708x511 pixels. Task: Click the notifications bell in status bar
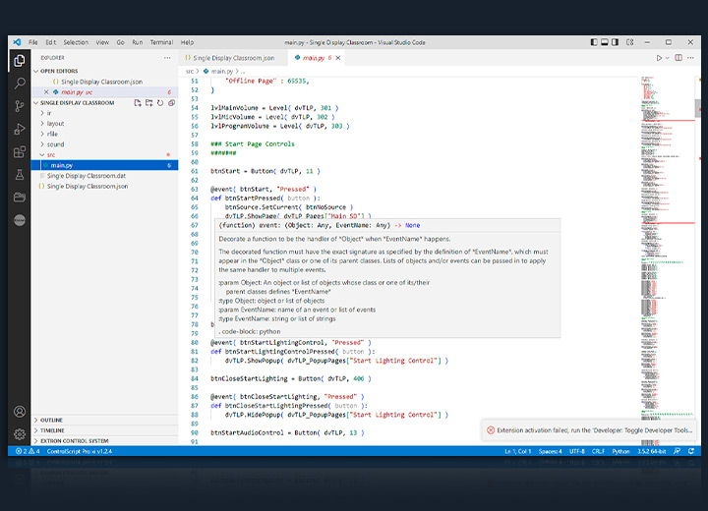pos(691,451)
